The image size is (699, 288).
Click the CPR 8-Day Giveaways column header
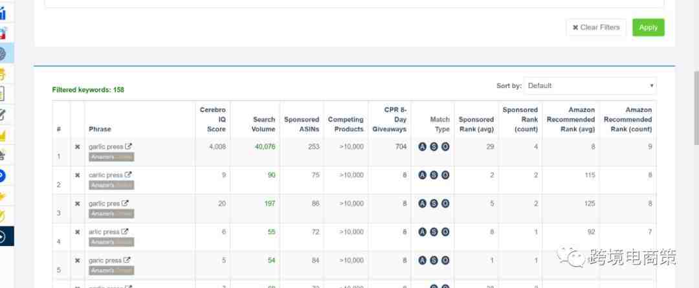click(x=389, y=119)
